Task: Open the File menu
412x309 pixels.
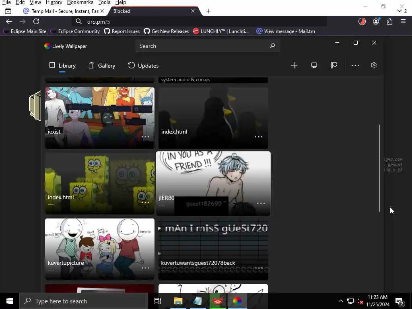Action: 6,2
